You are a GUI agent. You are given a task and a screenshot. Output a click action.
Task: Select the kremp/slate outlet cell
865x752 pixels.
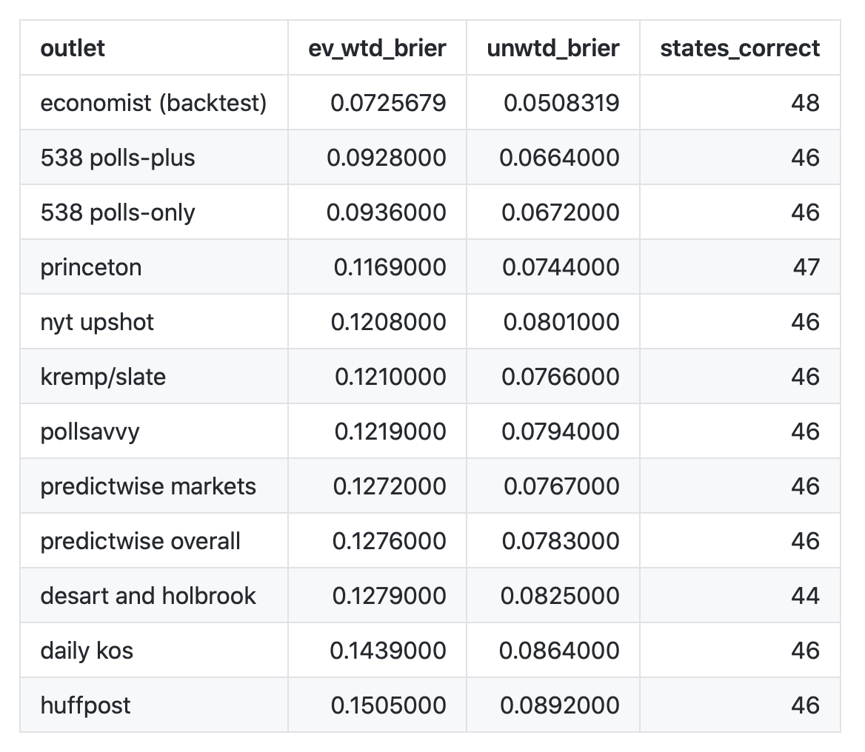click(103, 377)
